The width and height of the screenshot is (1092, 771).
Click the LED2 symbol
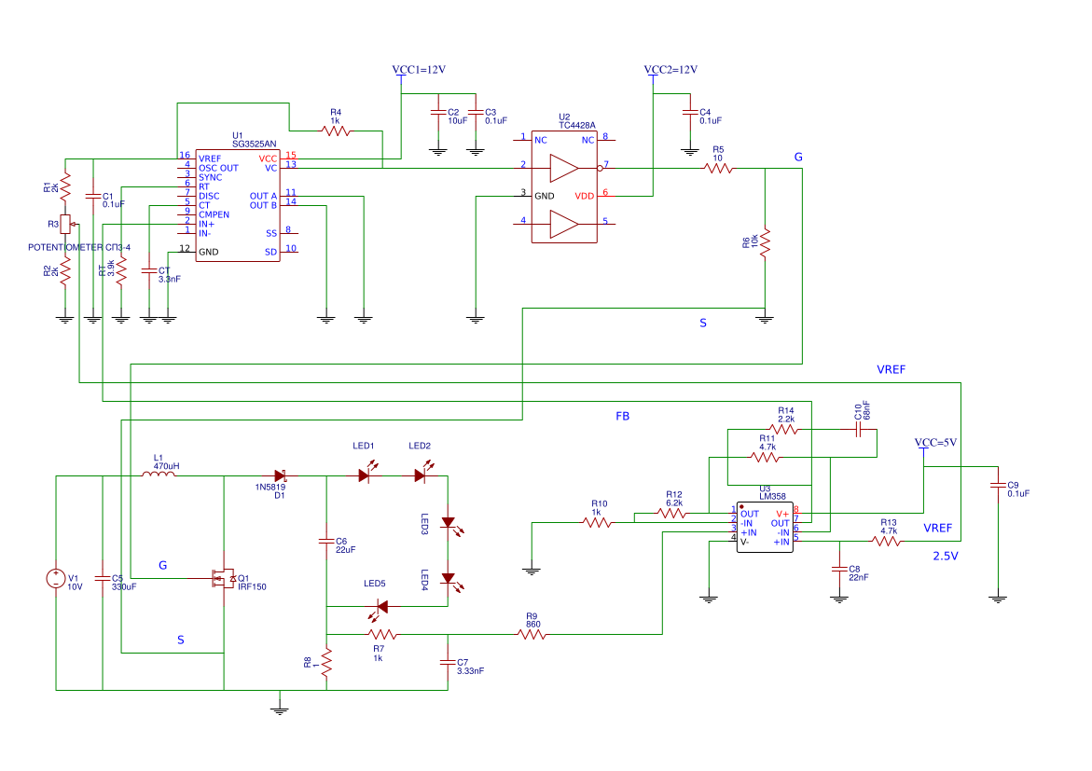coord(422,473)
